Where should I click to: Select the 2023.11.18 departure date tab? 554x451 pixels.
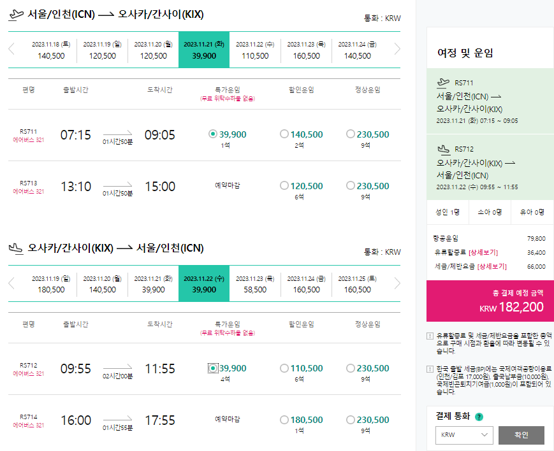pyautogui.click(x=51, y=49)
